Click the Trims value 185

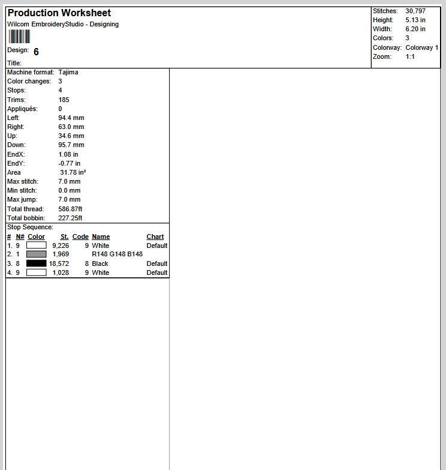pos(64,100)
